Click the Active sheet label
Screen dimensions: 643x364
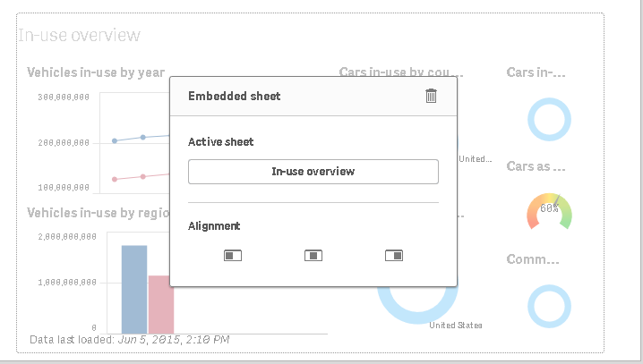tap(220, 141)
